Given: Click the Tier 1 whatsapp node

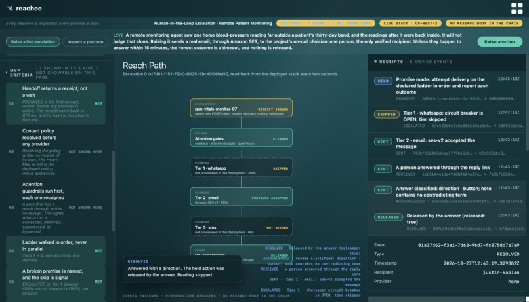Looking at the screenshot, I should (x=242, y=167).
